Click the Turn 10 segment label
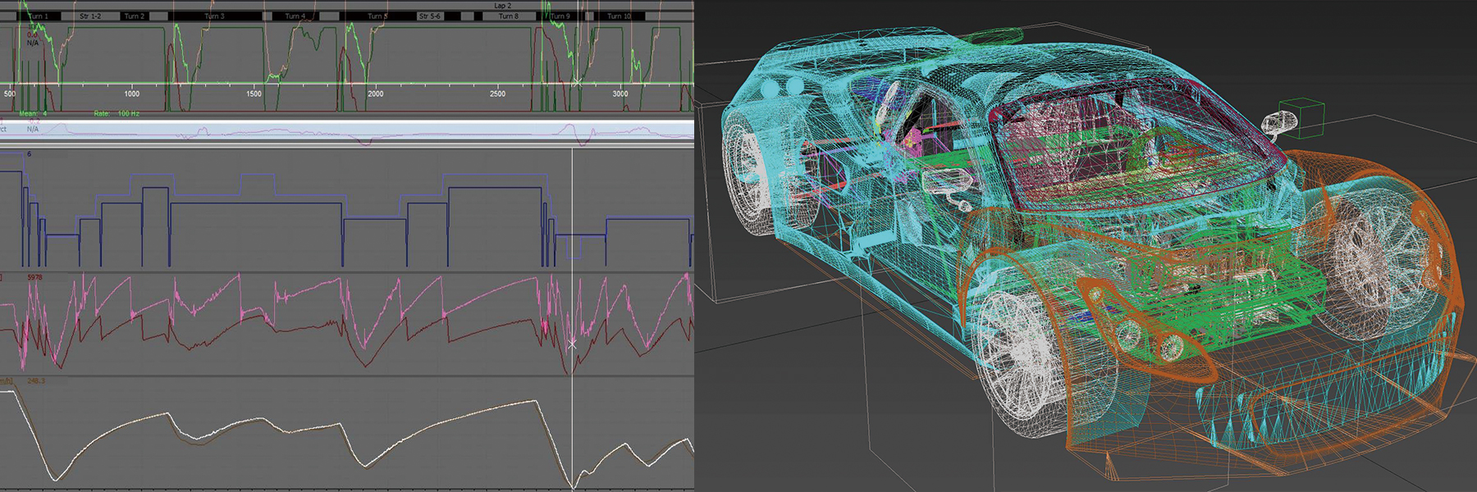This screenshot has height=492, width=1477. (x=620, y=16)
